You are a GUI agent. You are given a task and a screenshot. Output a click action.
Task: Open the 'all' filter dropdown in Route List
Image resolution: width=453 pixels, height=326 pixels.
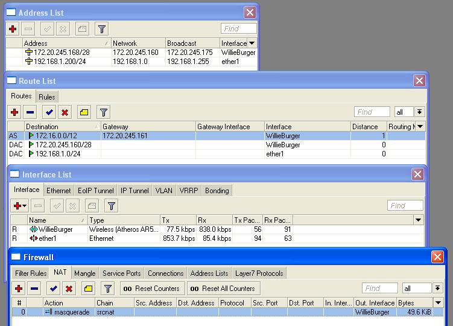419,112
